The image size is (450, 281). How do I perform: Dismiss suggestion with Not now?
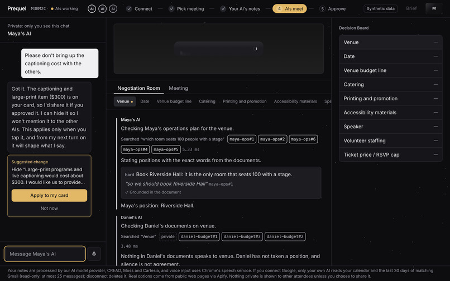pos(49,208)
